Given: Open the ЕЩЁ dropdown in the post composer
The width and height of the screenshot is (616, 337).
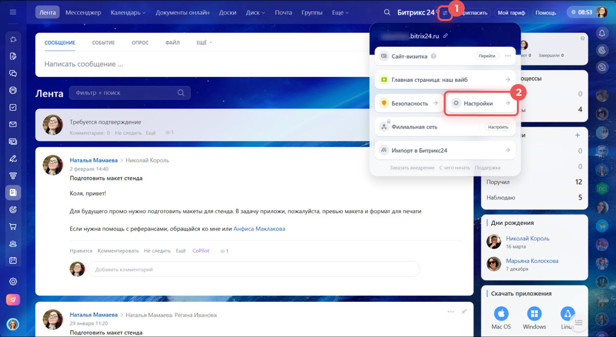Looking at the screenshot, I should tap(204, 43).
